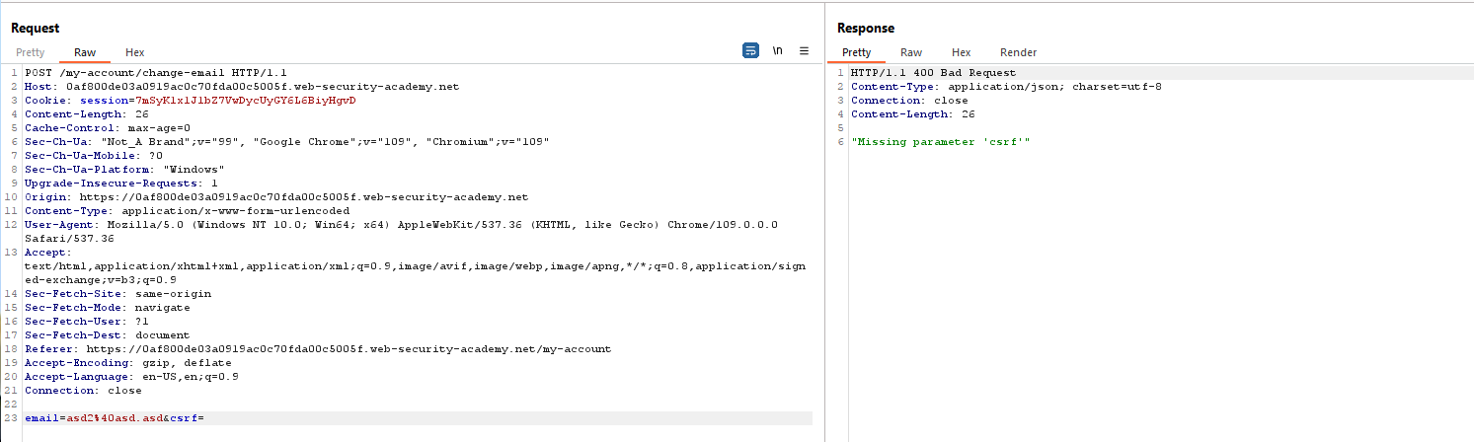1474x442 pixels.
Task: Select the Pretty tab in Response pane
Action: click(x=856, y=52)
